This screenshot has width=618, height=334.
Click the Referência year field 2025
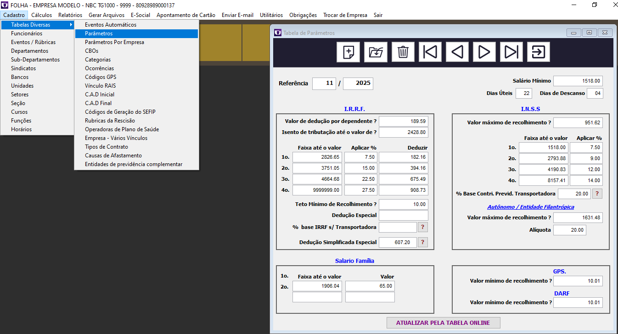pos(358,83)
